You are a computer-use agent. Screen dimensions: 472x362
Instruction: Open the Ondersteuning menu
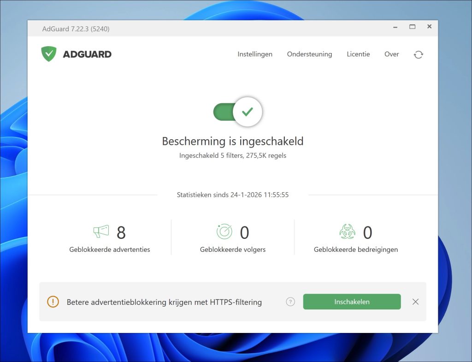tap(309, 54)
